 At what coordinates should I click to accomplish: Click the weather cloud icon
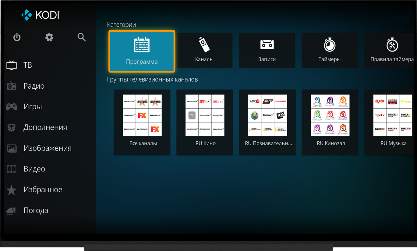click(12, 210)
